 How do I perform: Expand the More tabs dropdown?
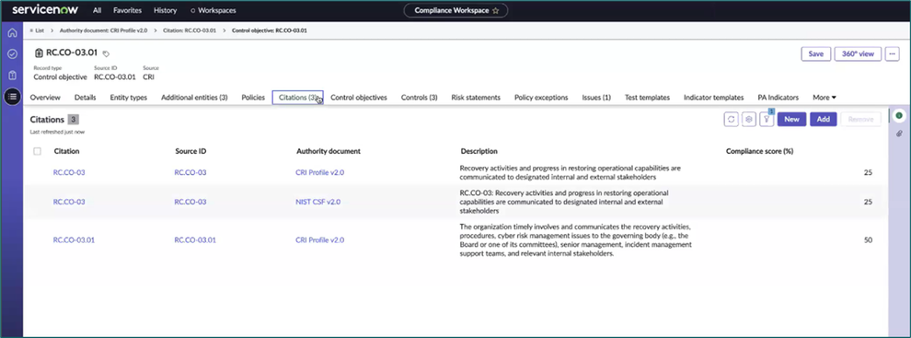(825, 98)
